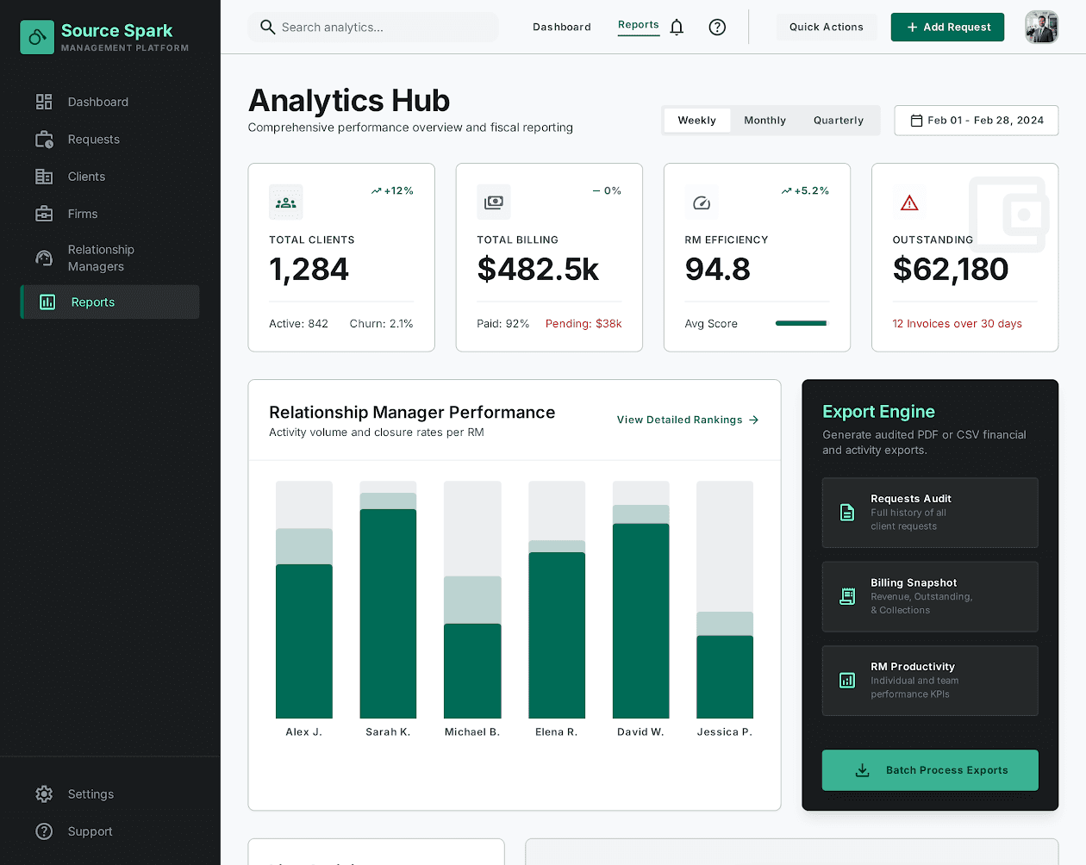1086x865 pixels.
Task: Click the Total Billing cash icon
Action: coord(494,202)
